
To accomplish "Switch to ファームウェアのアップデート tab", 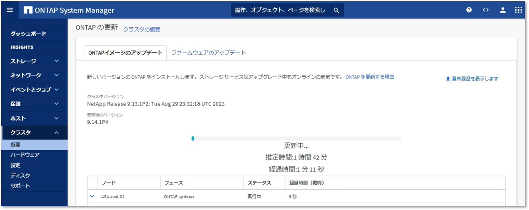I will click(209, 53).
